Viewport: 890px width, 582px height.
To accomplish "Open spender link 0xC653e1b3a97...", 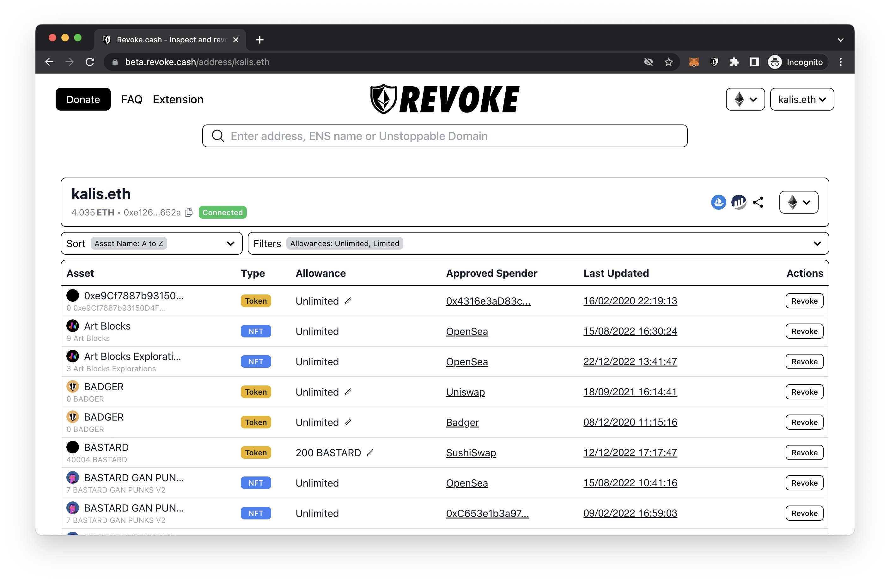I will tap(488, 513).
